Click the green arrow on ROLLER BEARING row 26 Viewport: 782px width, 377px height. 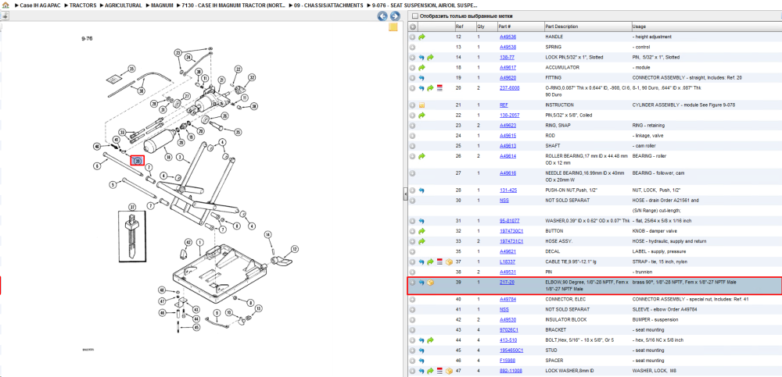[422, 156]
